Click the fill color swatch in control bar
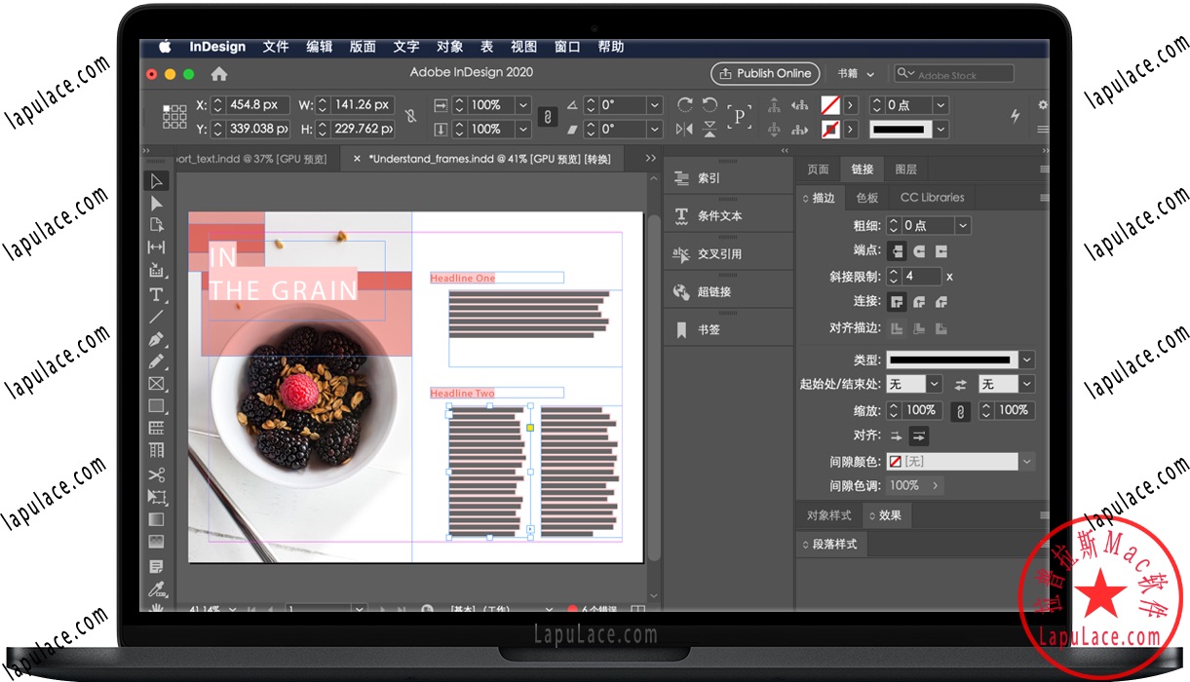This screenshot has width=1190, height=682. pyautogui.click(x=829, y=104)
